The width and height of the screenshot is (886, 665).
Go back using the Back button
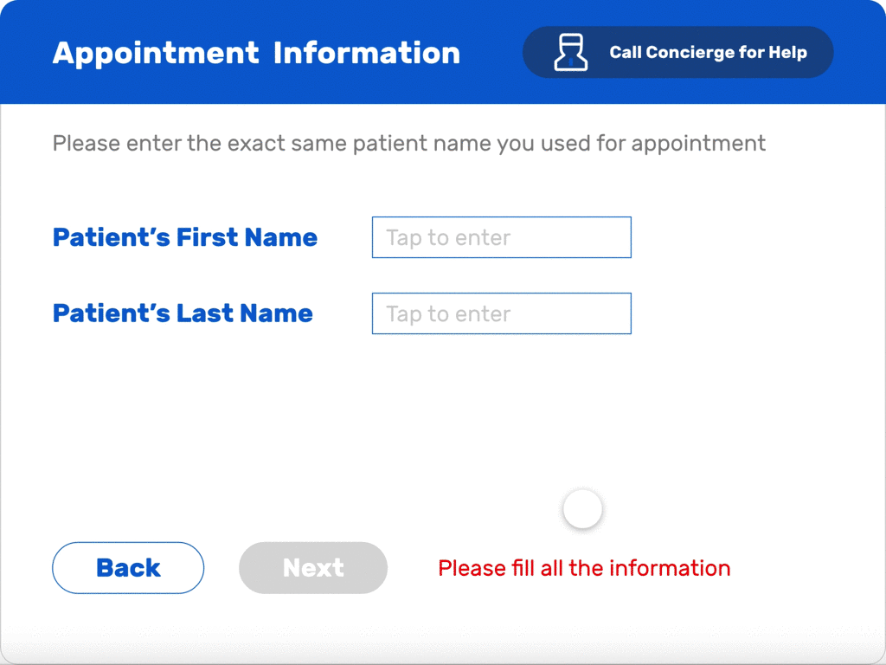tap(128, 568)
